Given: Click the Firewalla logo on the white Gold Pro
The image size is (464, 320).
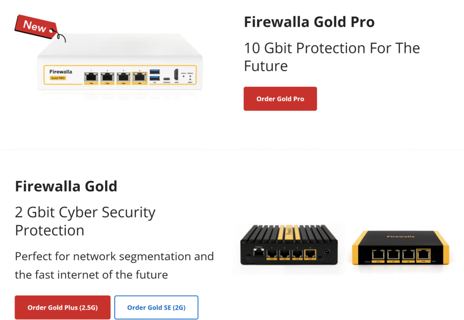Looking at the screenshot, I should 61,71.
